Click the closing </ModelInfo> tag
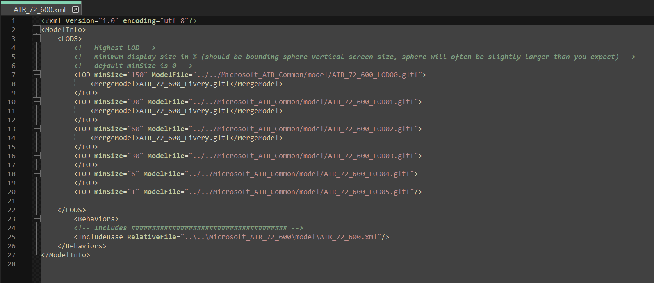654x283 pixels. coord(66,255)
